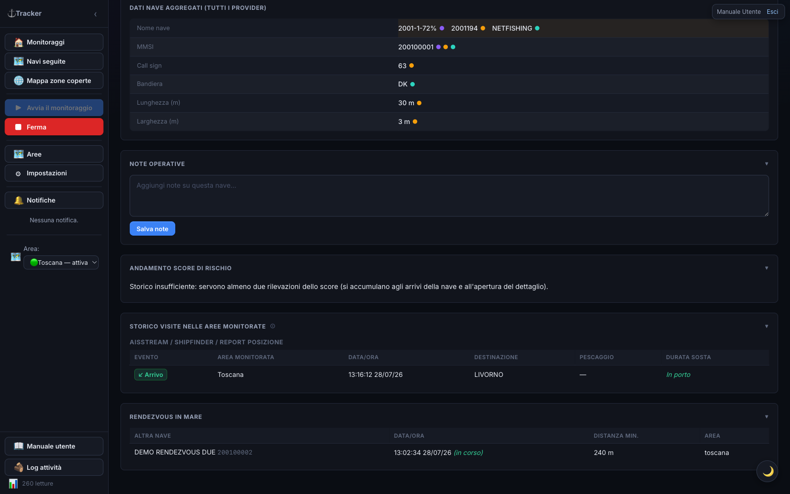Click the Notifiche bell icon
Screen dimensions: 790x494
tap(19, 200)
